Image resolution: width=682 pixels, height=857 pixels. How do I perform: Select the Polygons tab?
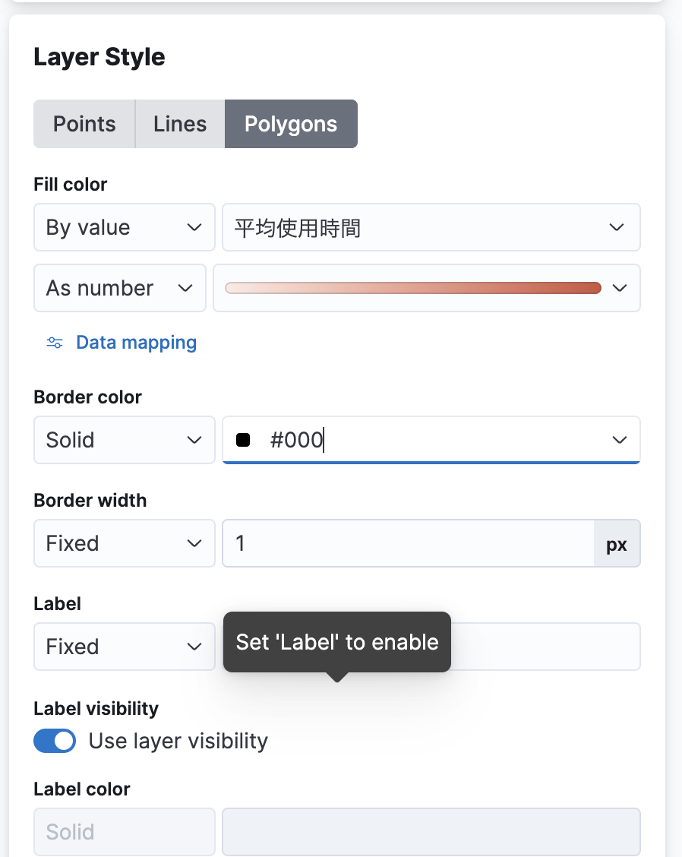[291, 124]
